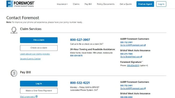The image size is (175, 98).
Task: Follow Go to AARPForemost.com under Pay Bill
Action: (132, 88)
